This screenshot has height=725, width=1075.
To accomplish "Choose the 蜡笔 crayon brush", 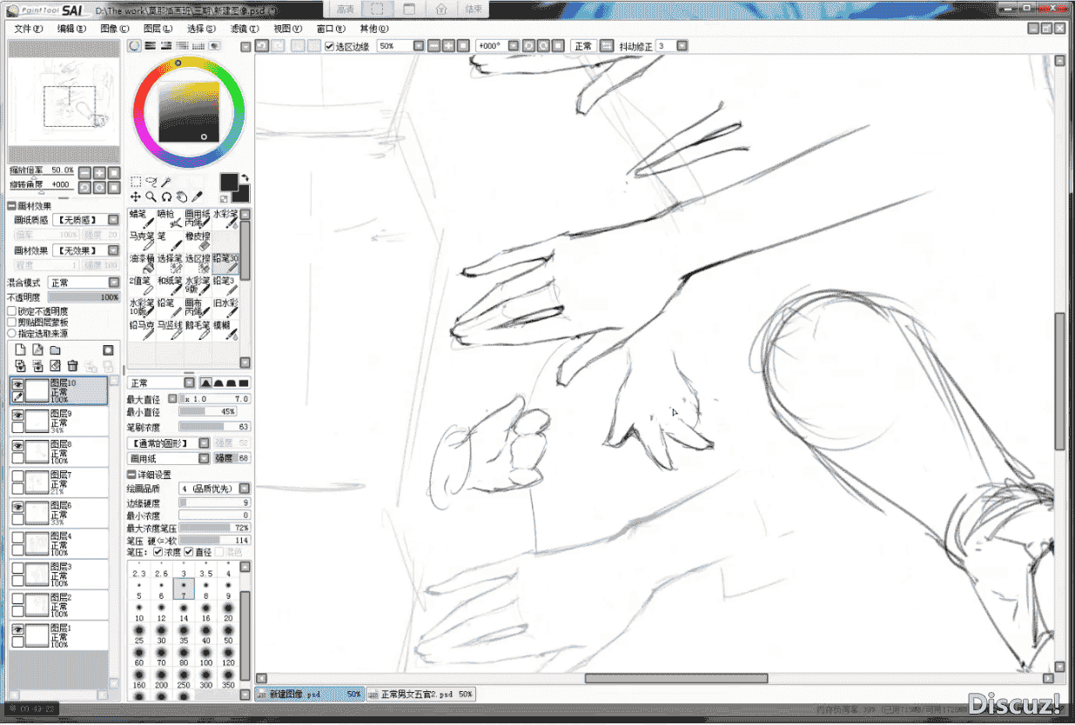I will tap(142, 219).
